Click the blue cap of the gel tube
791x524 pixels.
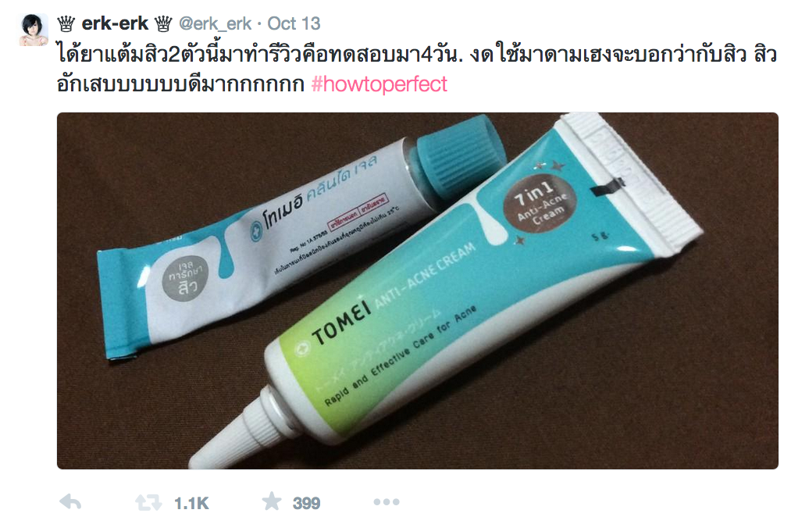(x=459, y=154)
